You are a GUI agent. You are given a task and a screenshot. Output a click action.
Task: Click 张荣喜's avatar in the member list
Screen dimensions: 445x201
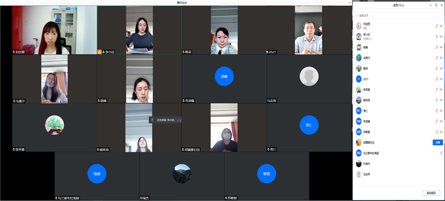click(x=359, y=89)
